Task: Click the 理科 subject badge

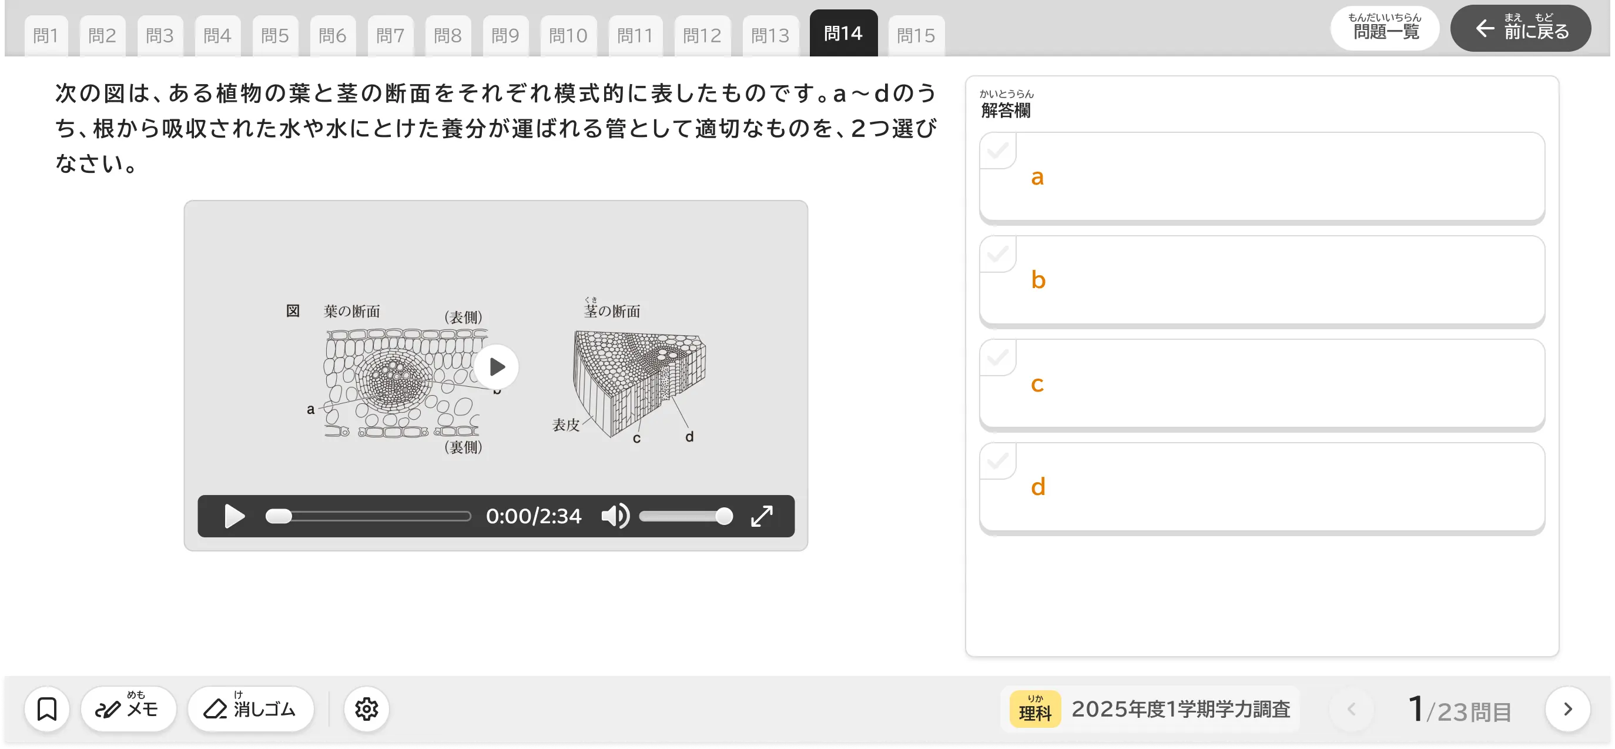Action: (x=1034, y=708)
